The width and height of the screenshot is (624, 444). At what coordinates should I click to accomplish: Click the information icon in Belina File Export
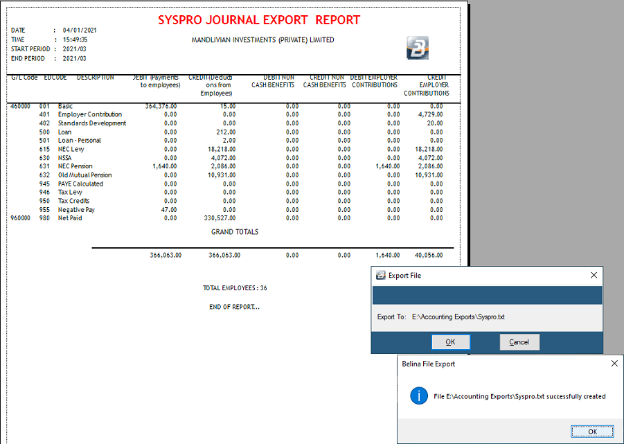(419, 396)
